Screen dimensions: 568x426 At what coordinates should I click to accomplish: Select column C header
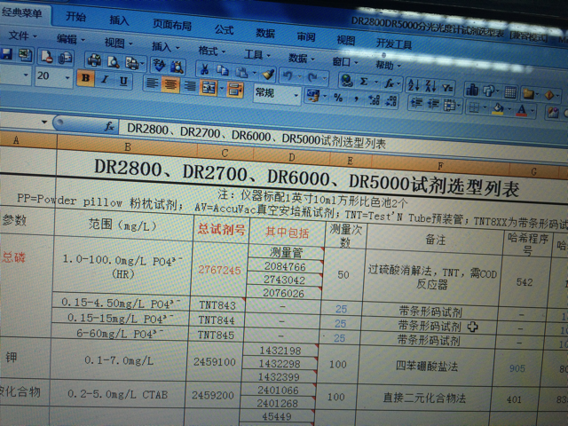225,154
